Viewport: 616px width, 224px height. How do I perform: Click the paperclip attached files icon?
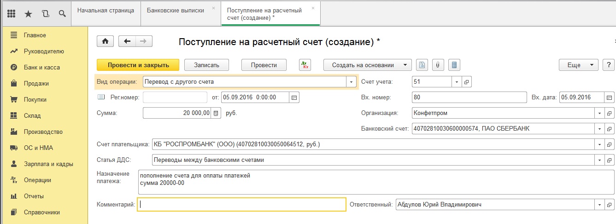point(438,65)
